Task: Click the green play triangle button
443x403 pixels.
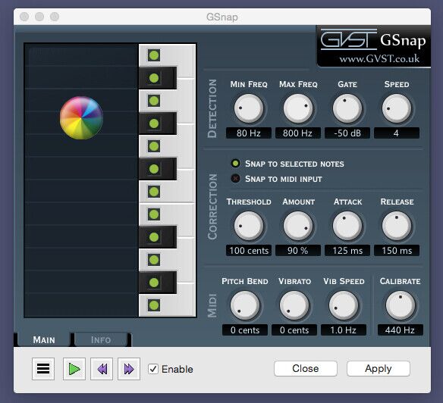Action: (x=74, y=369)
